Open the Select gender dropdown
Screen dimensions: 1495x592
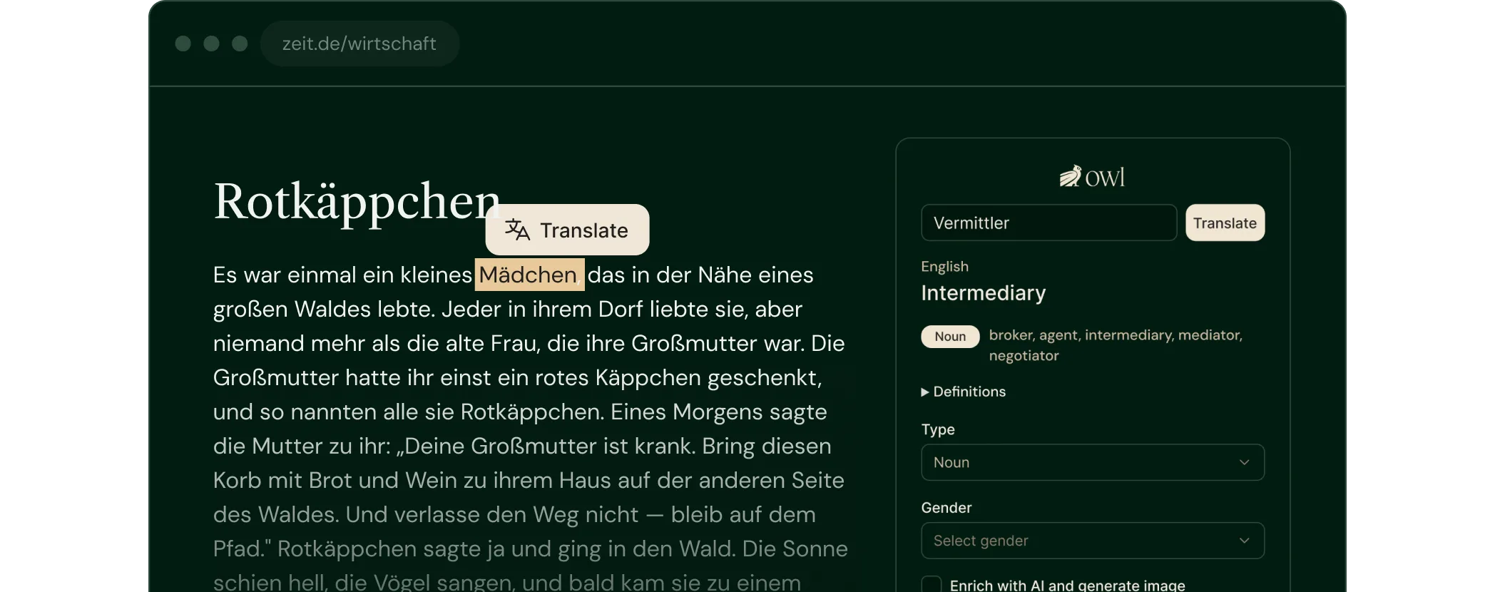click(x=1093, y=541)
